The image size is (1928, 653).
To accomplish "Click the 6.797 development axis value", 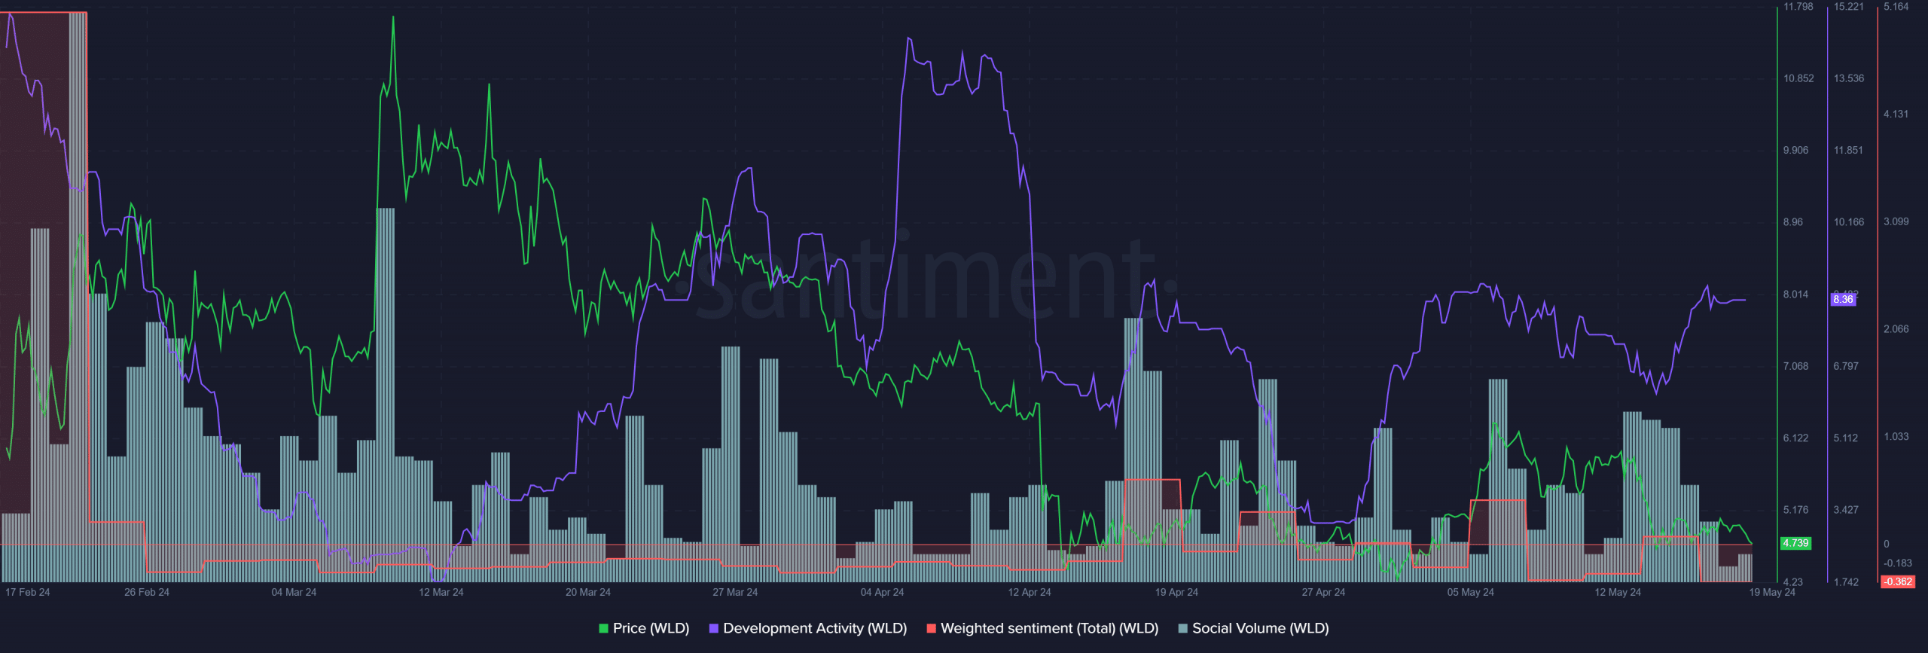I will tap(1846, 366).
